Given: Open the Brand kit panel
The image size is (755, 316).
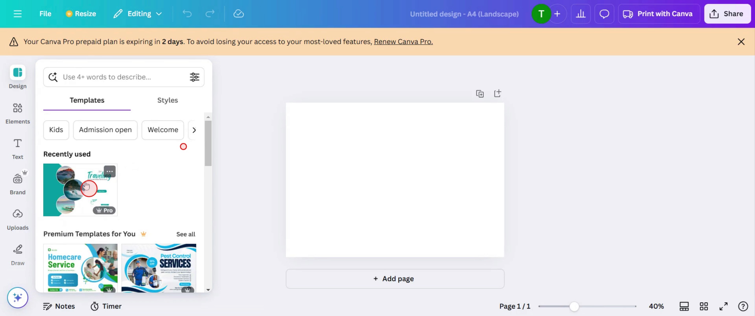Looking at the screenshot, I should [18, 184].
